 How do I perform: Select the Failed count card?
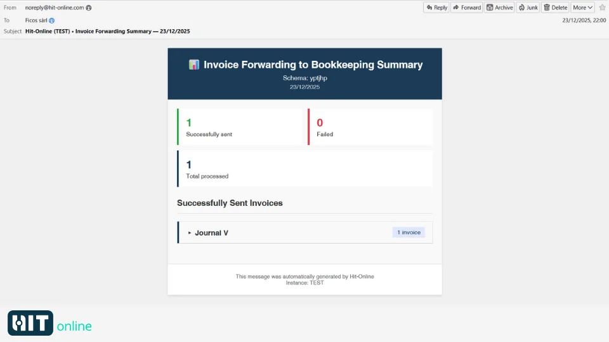pyautogui.click(x=370, y=127)
